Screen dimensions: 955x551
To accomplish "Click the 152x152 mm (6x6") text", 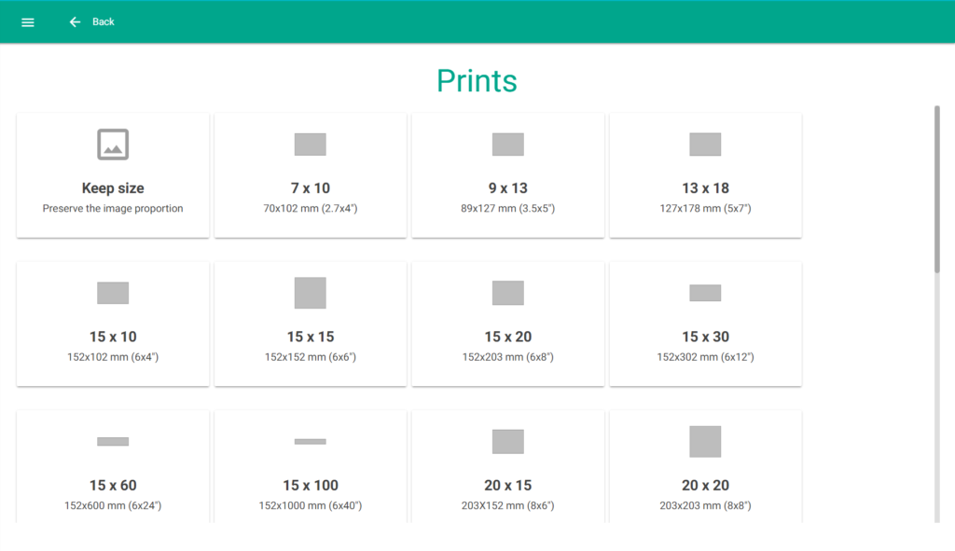I will [310, 357].
